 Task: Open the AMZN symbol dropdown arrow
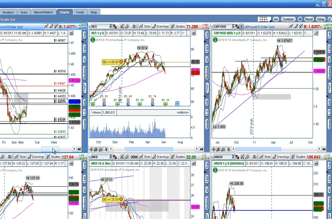pyautogui.click(x=233, y=157)
